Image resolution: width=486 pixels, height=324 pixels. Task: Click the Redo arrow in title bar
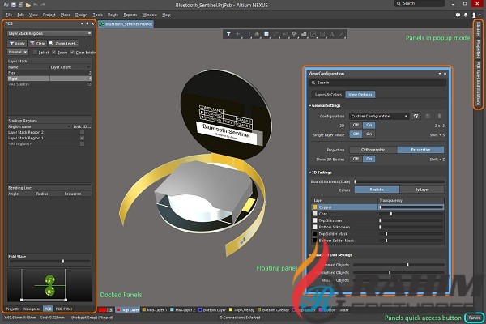point(43,5)
